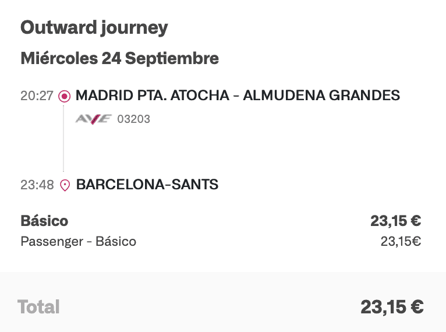This screenshot has height=332, width=446.
Task: Click the weekday Miércoles in the date
Action: [x=59, y=58]
